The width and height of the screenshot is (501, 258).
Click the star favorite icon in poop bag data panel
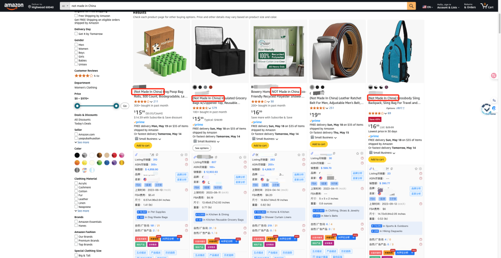click(182, 155)
